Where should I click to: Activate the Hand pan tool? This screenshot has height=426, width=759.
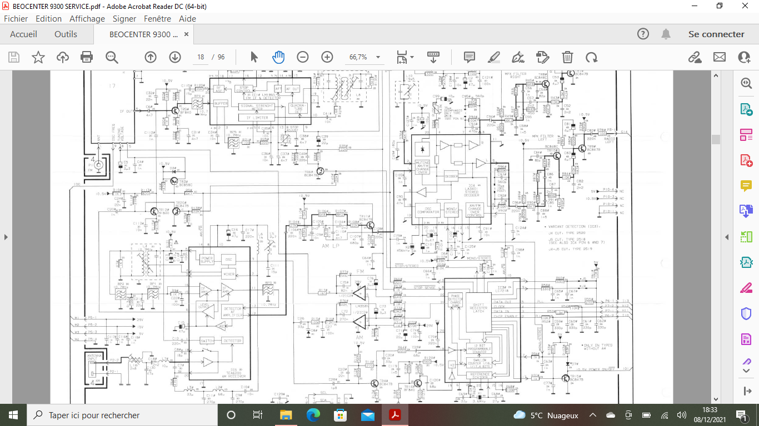point(278,57)
